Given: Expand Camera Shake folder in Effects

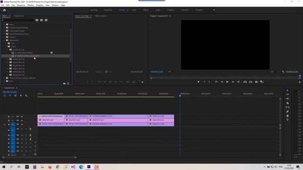Looking at the screenshot, I should (x=4, y=27).
